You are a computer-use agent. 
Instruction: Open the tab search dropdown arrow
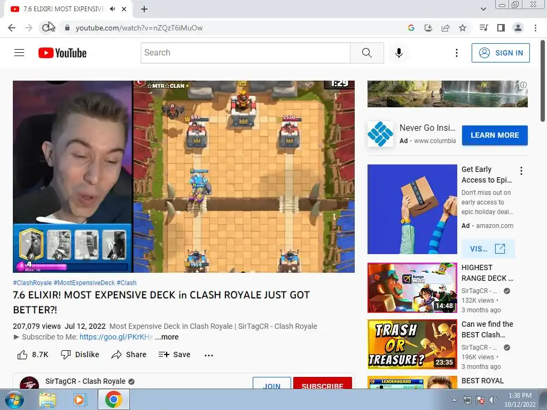pos(483,9)
